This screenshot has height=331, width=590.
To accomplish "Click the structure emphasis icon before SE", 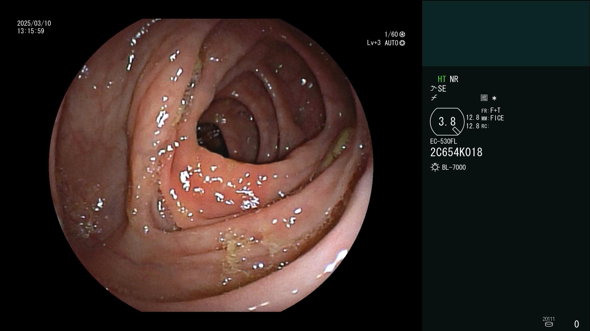I will 434,89.
